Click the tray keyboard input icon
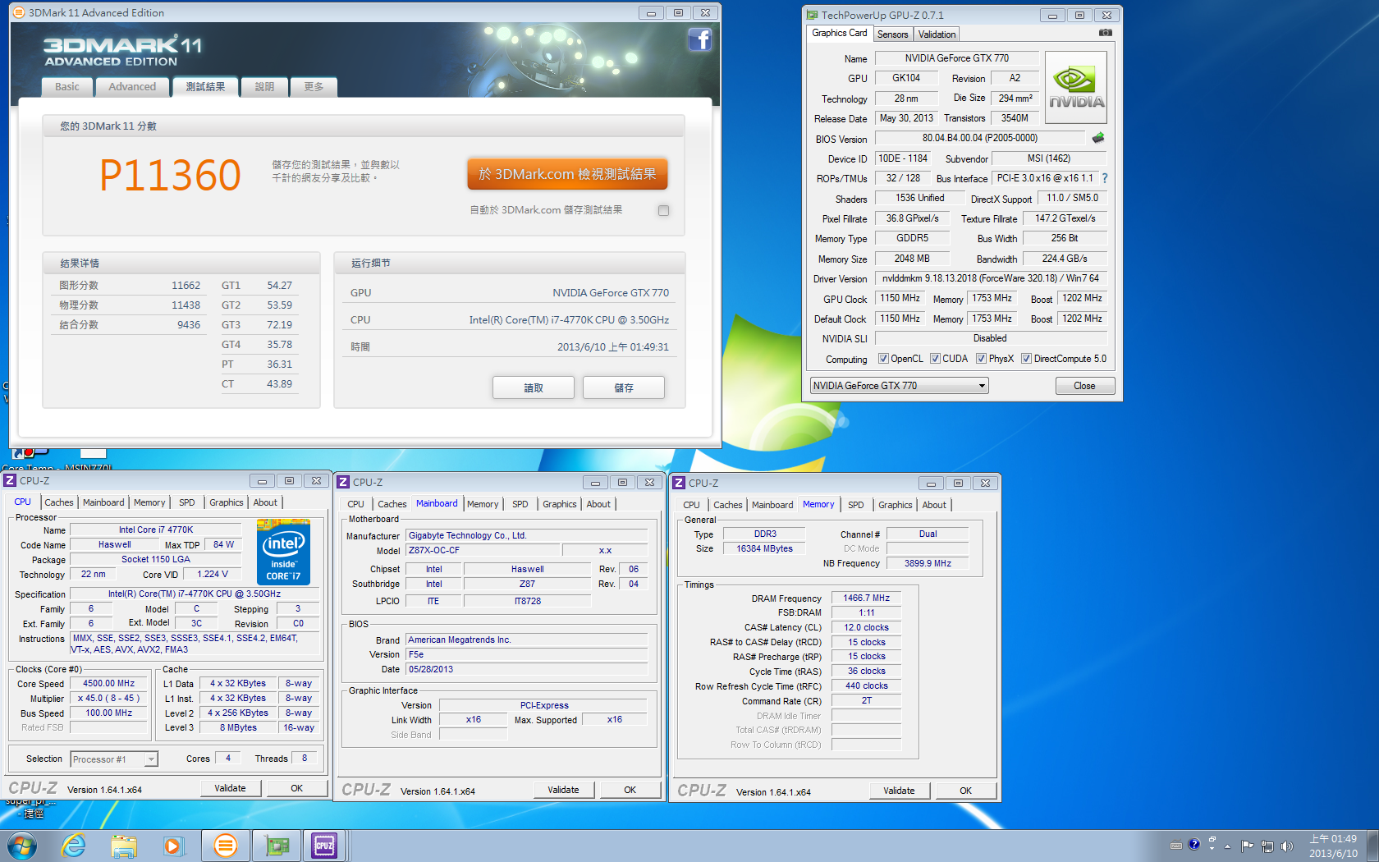1379x862 pixels. tap(1176, 845)
